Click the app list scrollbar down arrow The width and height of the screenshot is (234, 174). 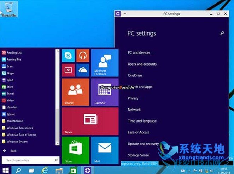(58, 143)
